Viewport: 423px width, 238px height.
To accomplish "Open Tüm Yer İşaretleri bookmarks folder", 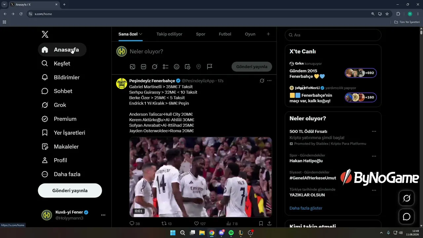I will tap(407, 22).
